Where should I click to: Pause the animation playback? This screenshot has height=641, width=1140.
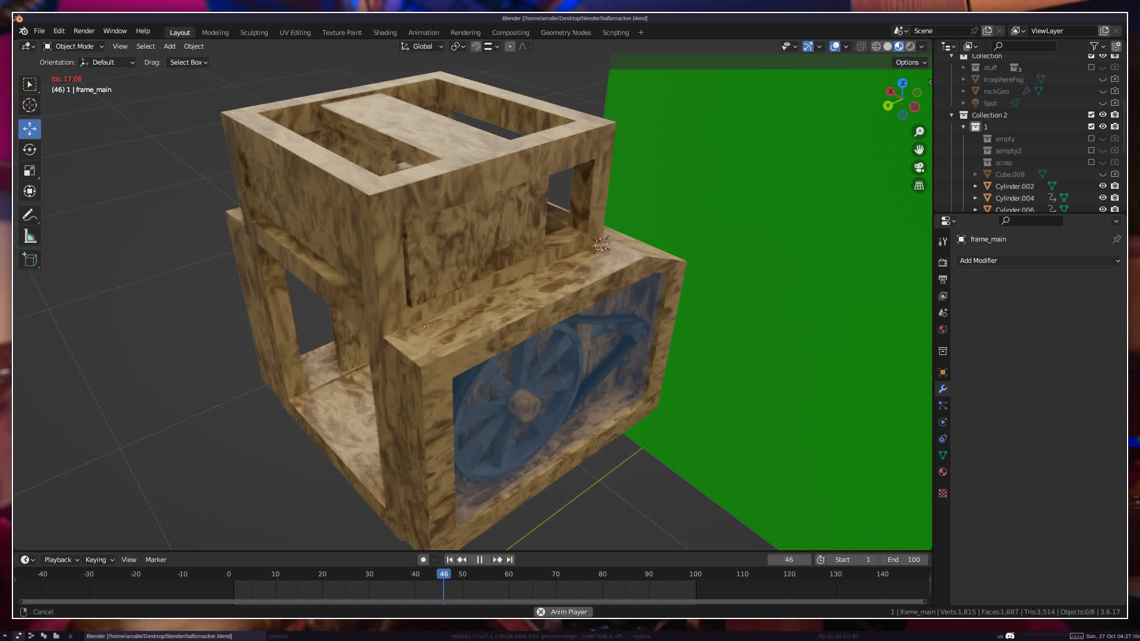point(479,560)
